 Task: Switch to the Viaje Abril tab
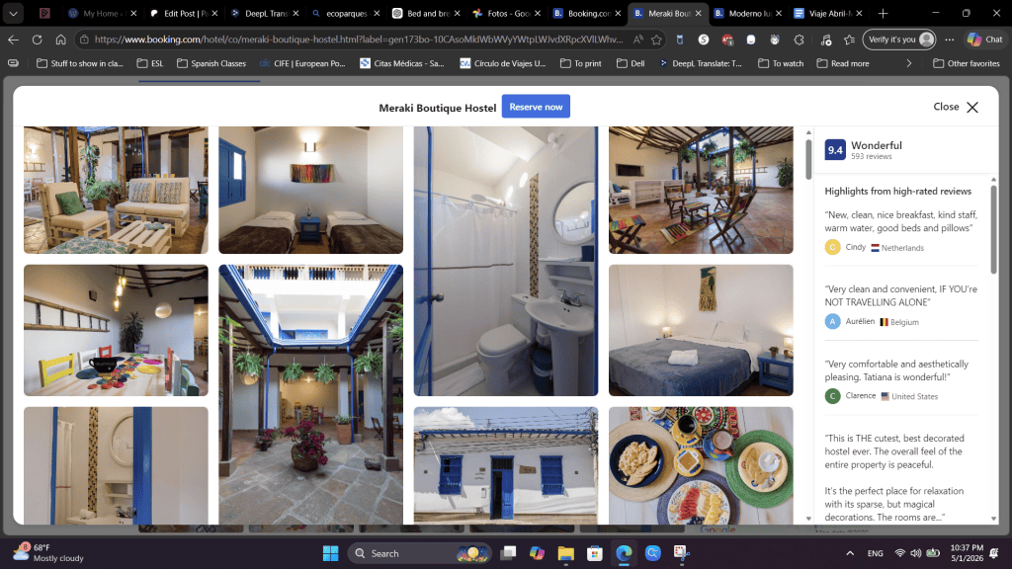(827, 13)
